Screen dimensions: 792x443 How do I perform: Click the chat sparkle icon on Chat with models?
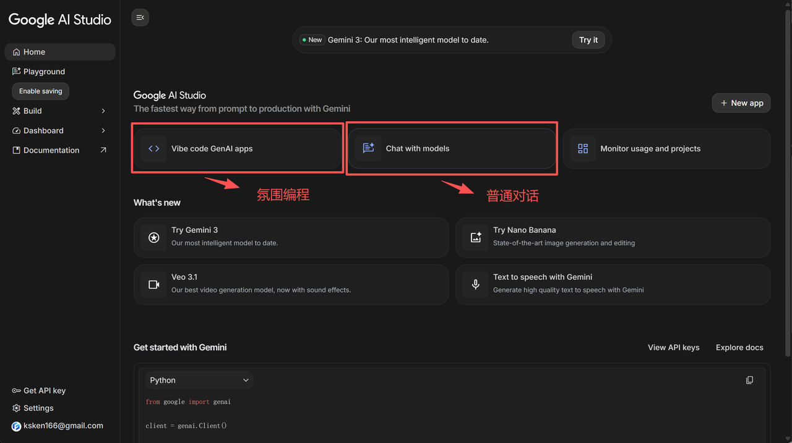369,148
